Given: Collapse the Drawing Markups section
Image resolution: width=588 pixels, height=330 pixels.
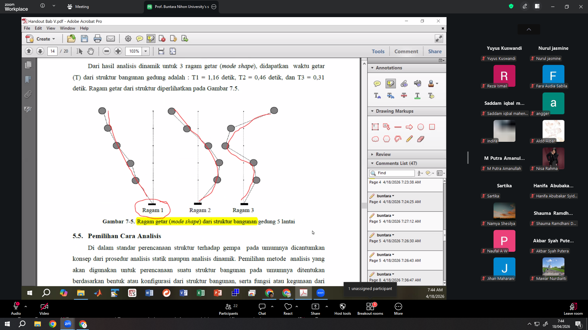Looking at the screenshot, I should coord(372,111).
